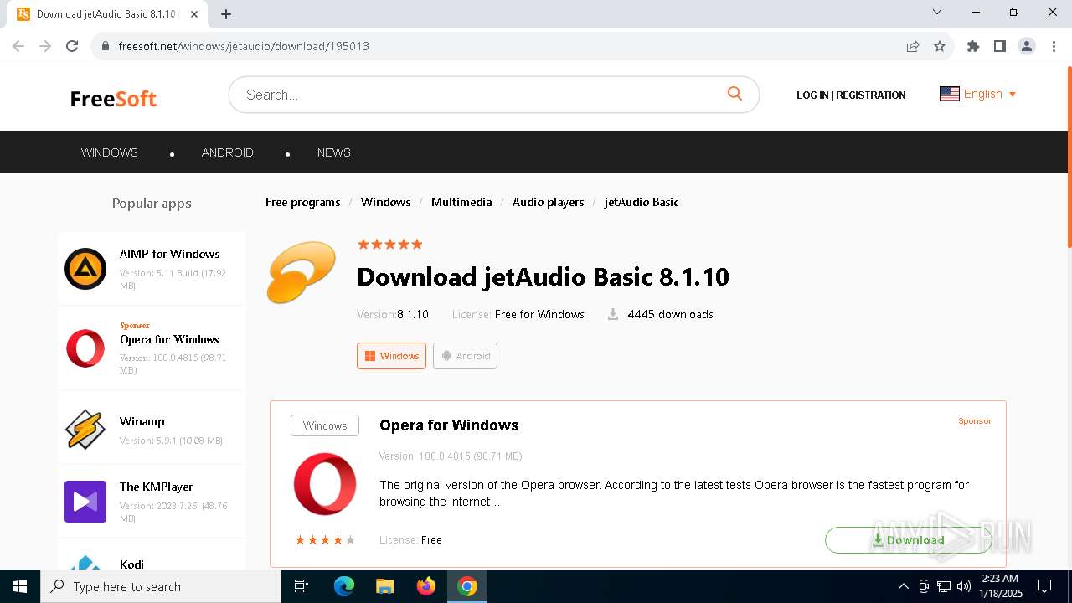
Task: Open Firefox from taskbar
Action: tap(426, 586)
